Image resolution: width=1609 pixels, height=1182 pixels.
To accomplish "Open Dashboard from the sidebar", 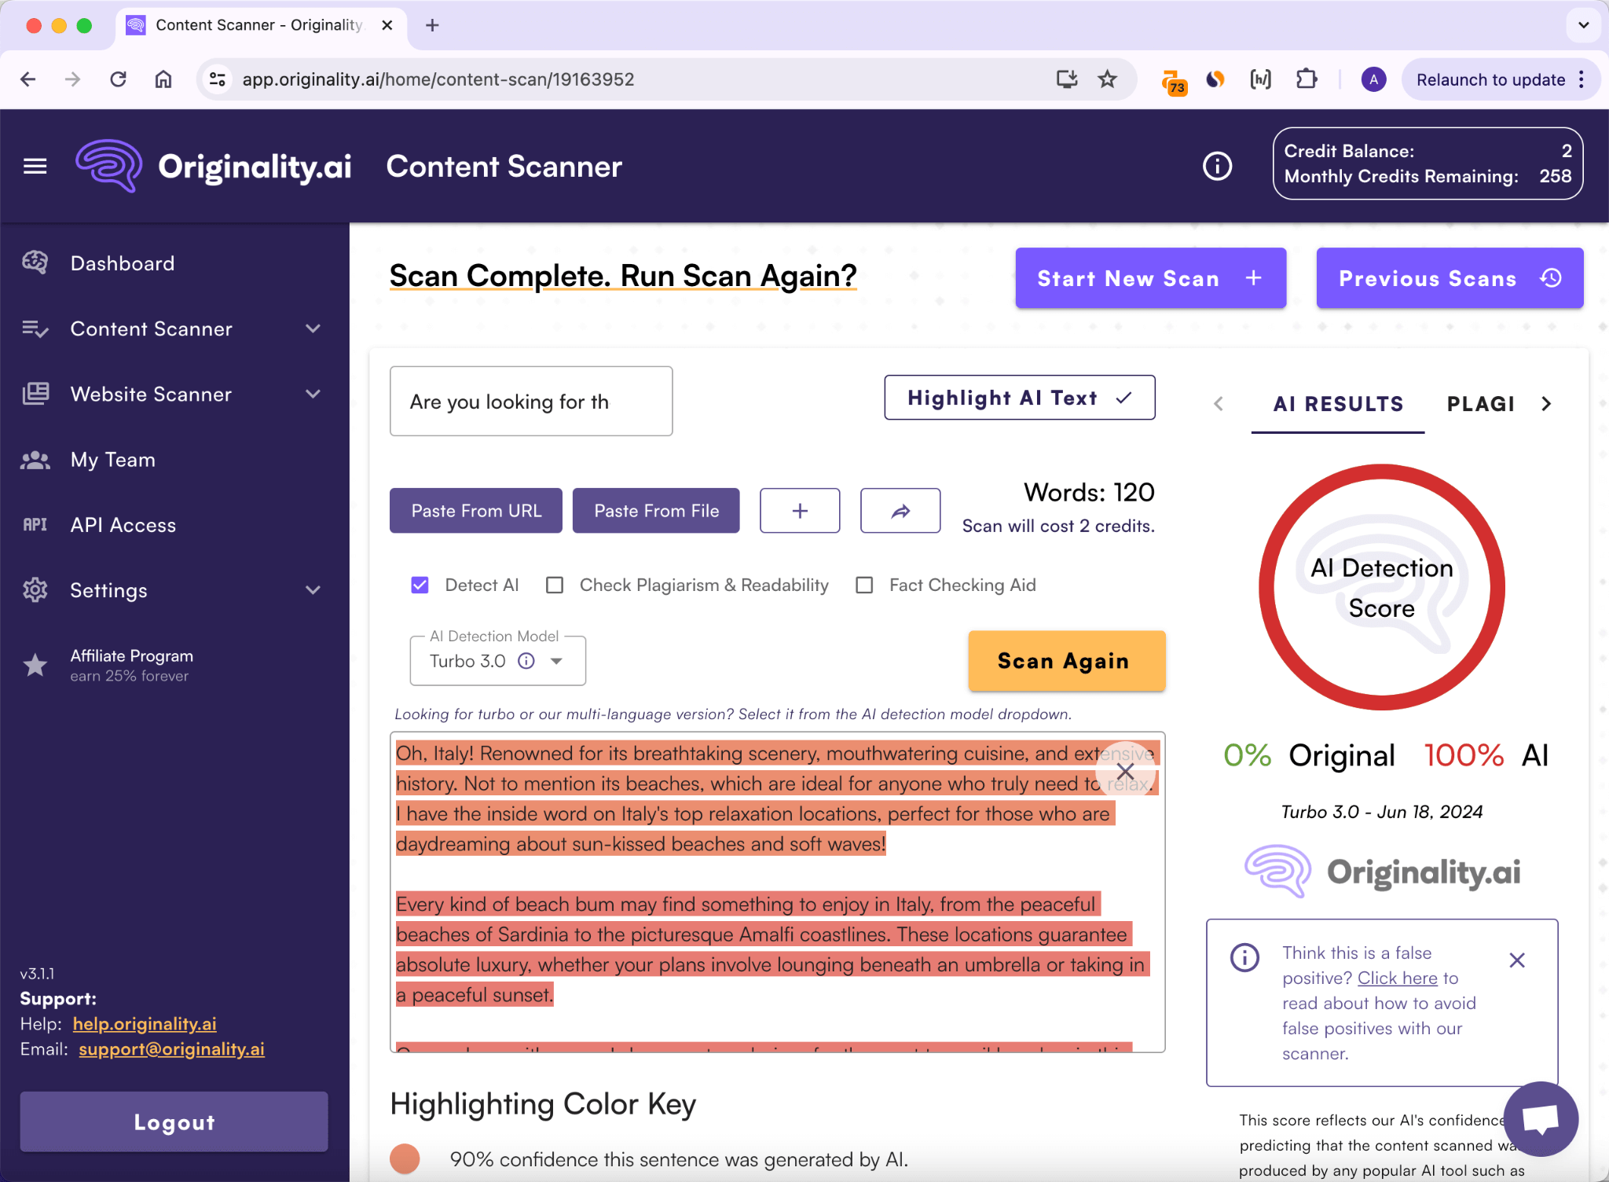I will (x=123, y=263).
